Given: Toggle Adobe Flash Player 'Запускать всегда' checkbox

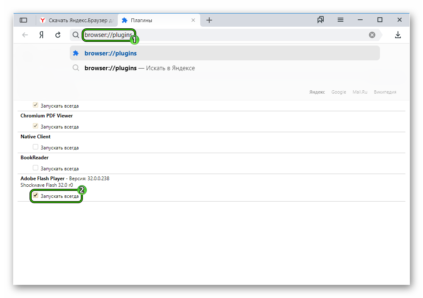Looking at the screenshot, I should pyautogui.click(x=35, y=195).
